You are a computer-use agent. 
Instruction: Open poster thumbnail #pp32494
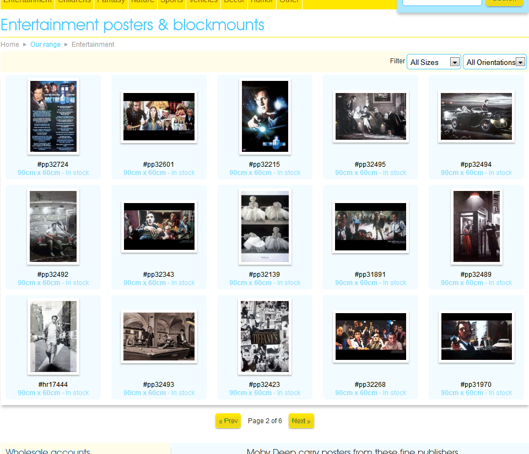pos(476,117)
